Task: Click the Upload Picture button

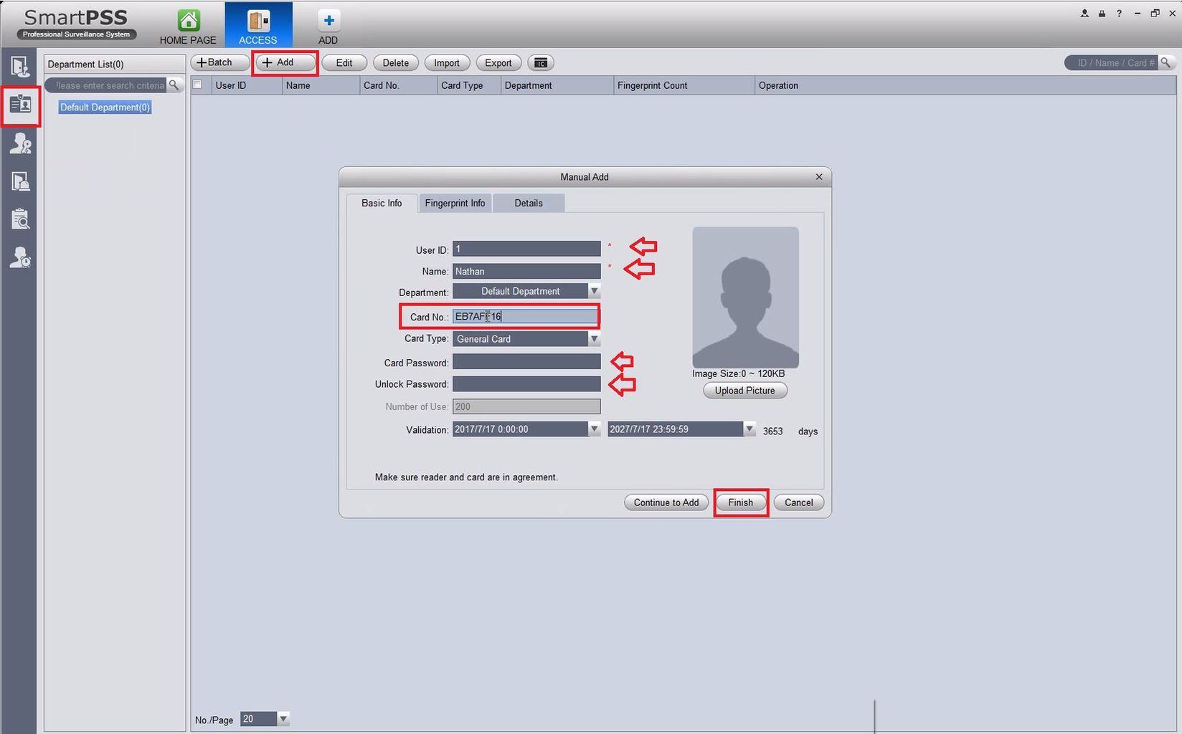Action: (x=744, y=391)
